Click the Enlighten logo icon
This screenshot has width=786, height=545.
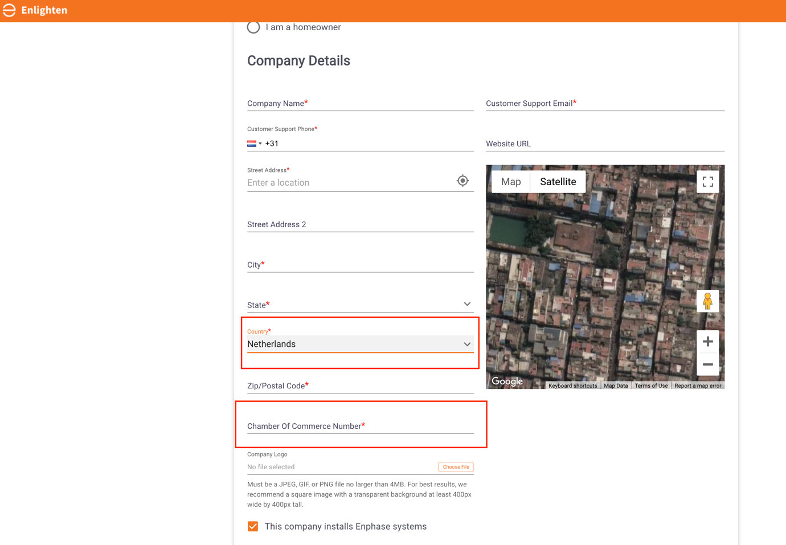pos(9,10)
